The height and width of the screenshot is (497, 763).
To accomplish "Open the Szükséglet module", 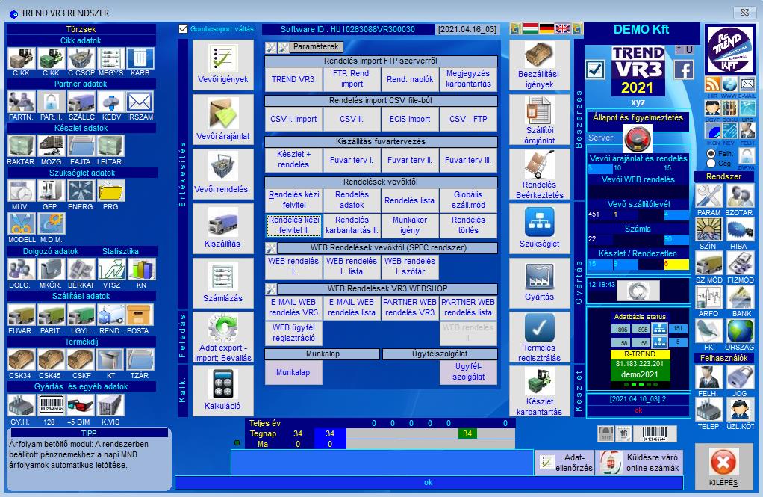I will click(x=540, y=229).
